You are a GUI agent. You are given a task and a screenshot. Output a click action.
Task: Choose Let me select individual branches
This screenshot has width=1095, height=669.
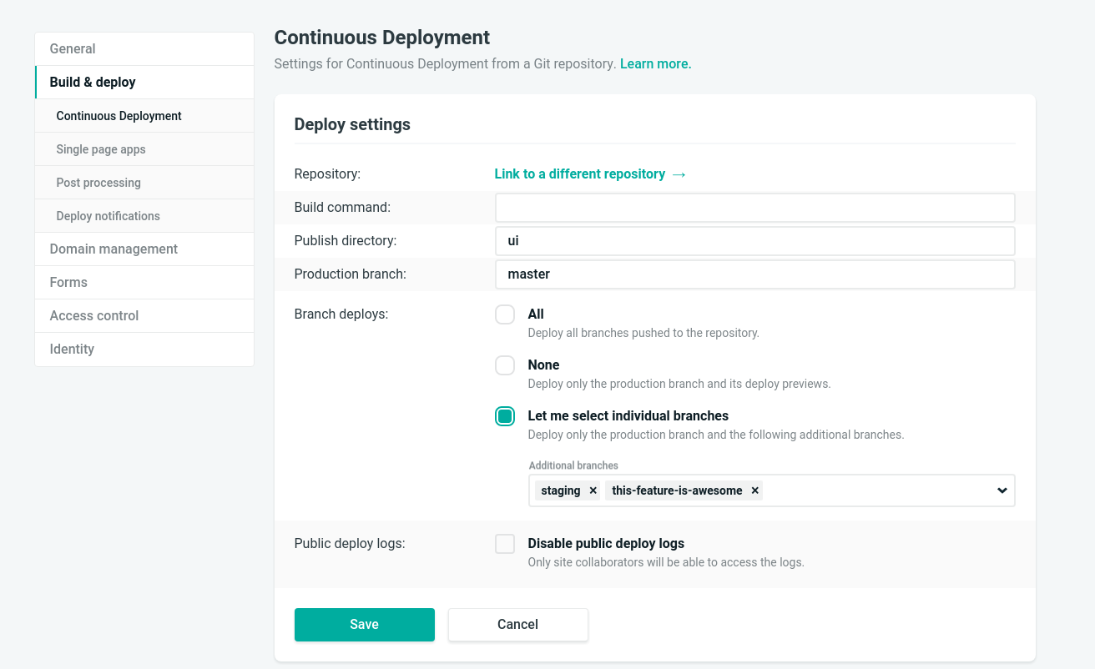tap(504, 415)
